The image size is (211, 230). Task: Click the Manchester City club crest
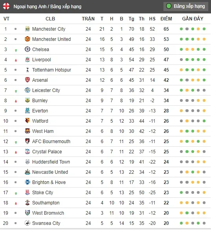(x=28, y=29)
